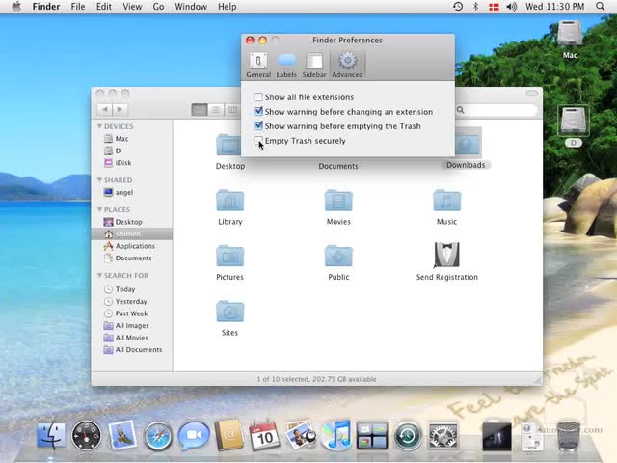Open Finder from the Dock
This screenshot has width=617, height=463.
51,435
